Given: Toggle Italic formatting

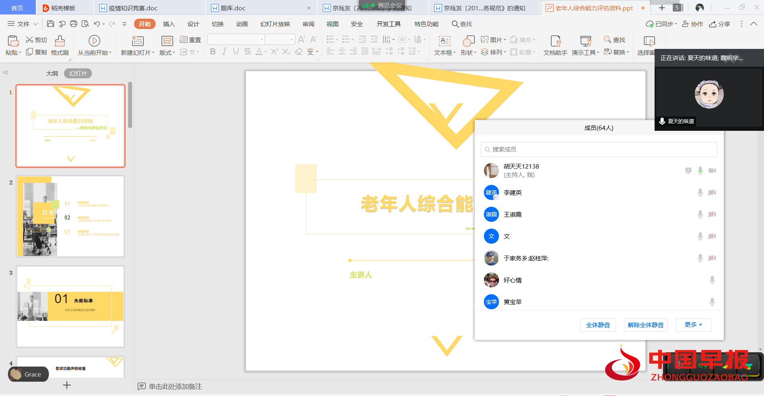Looking at the screenshot, I should pos(224,52).
